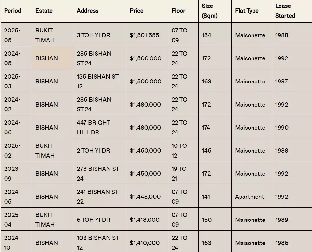This screenshot has height=252, width=312.
Task: Click the 447 BRIGHT HILL DR cell
Action: pyautogui.click(x=100, y=127)
